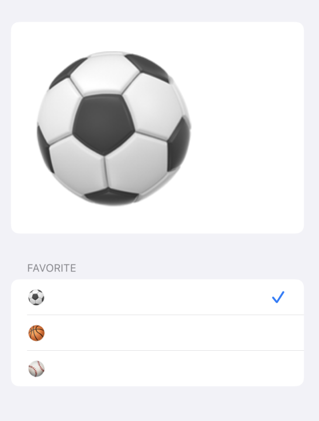
Task: Click the FAVORITE section header label
Action: (x=51, y=268)
